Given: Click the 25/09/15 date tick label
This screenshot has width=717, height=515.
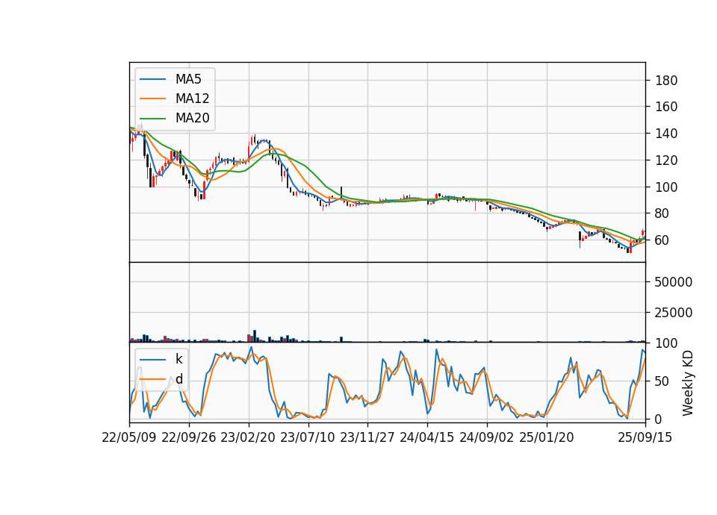Looking at the screenshot, I should [645, 437].
